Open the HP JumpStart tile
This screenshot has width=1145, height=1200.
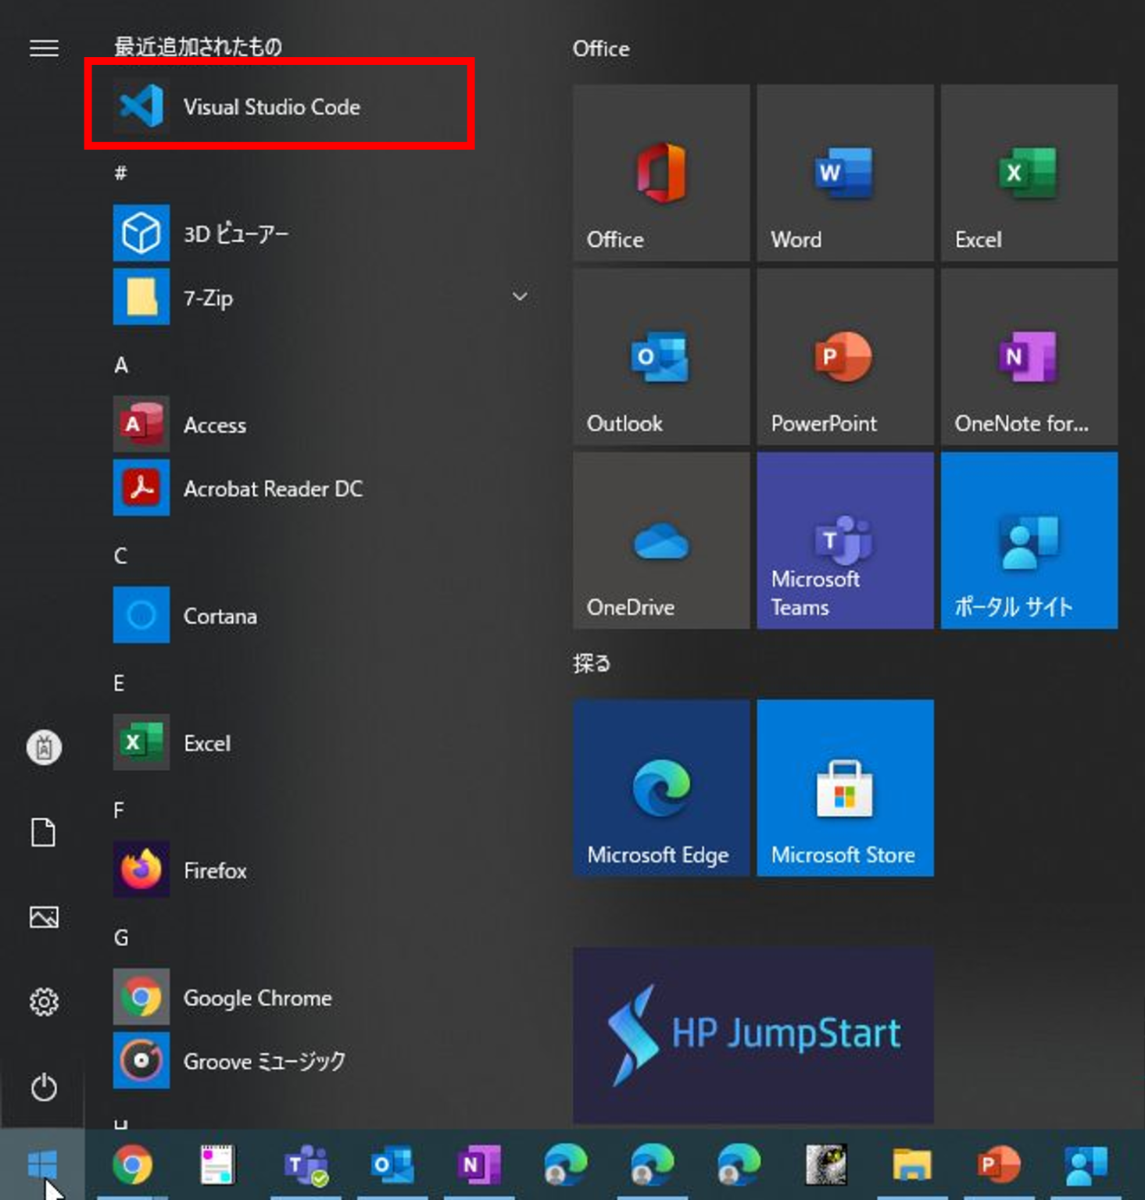[753, 1034]
